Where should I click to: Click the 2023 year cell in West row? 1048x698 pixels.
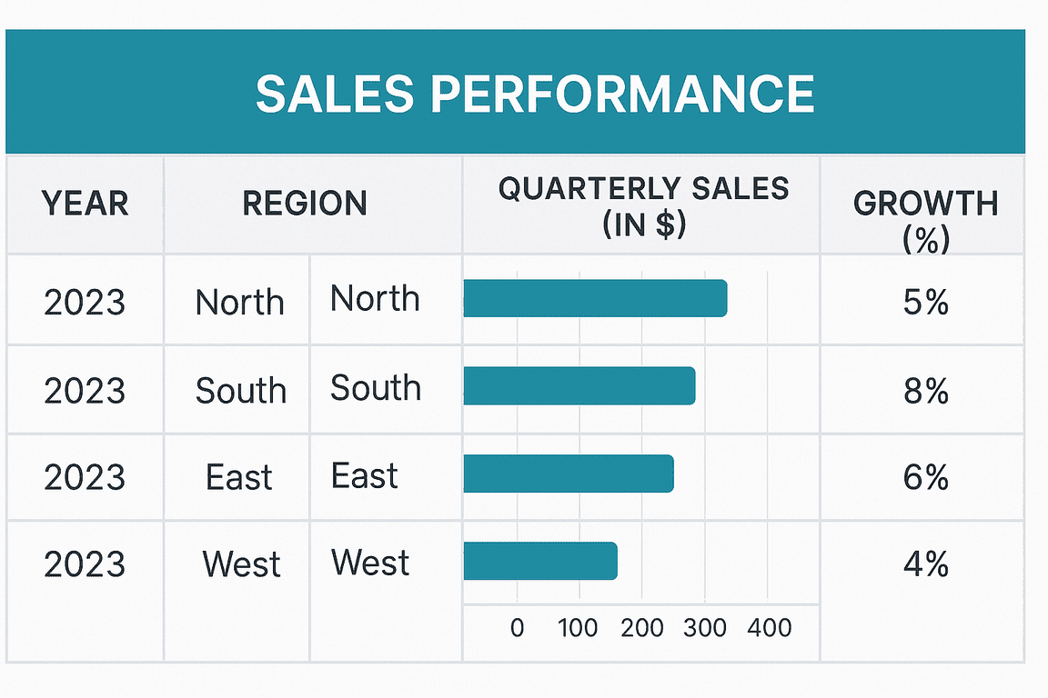pyautogui.click(x=85, y=564)
